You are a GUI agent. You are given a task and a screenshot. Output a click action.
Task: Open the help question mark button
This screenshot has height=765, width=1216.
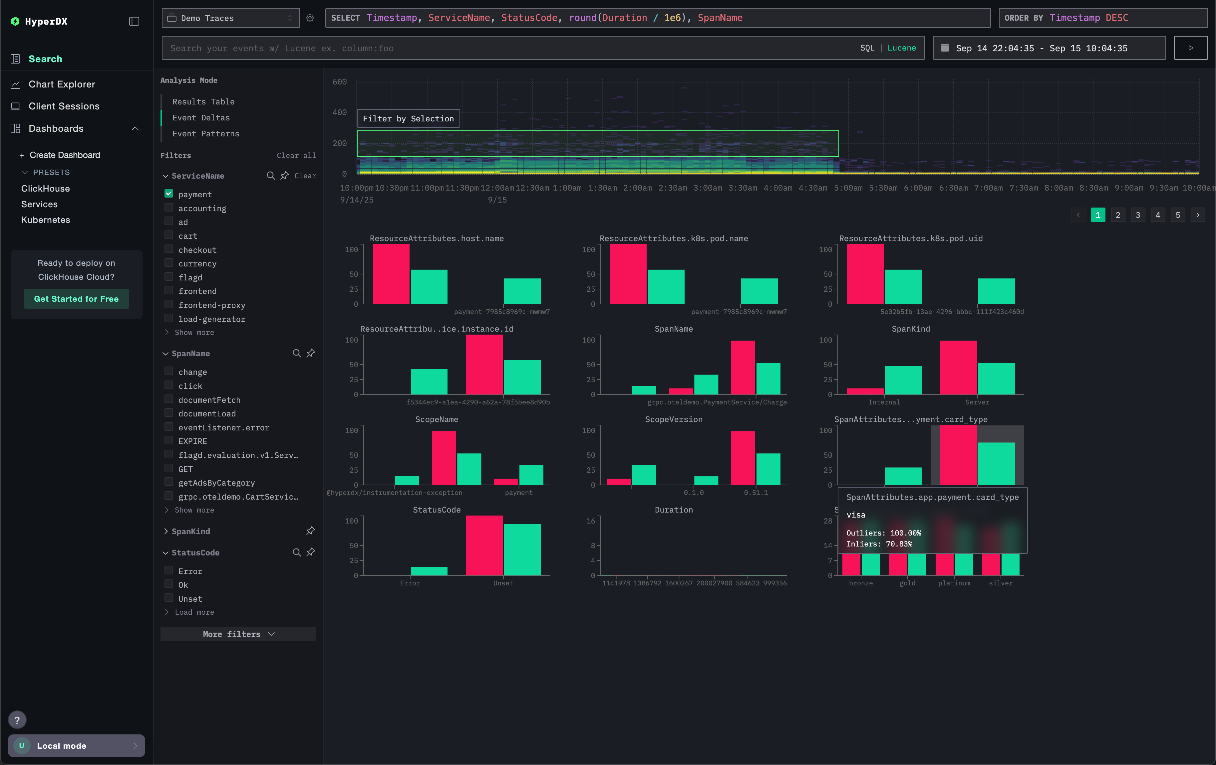coord(17,720)
